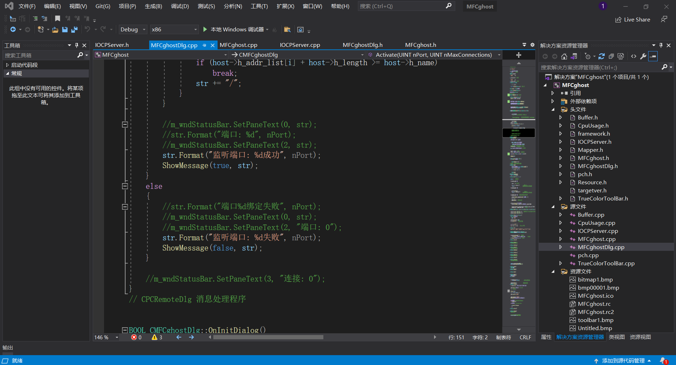
Task: Click the Collapse All icon in Solution Explorer
Action: click(x=611, y=56)
